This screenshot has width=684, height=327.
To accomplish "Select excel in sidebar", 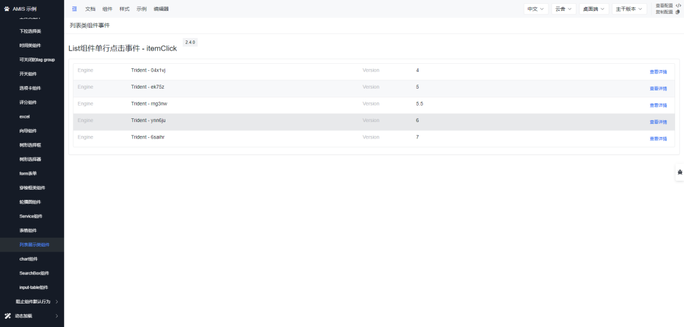I will click(25, 116).
